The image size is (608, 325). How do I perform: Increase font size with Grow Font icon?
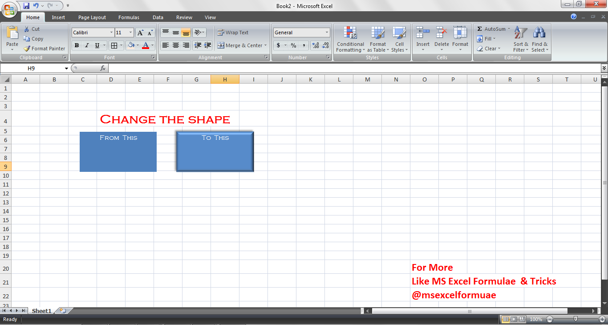140,32
